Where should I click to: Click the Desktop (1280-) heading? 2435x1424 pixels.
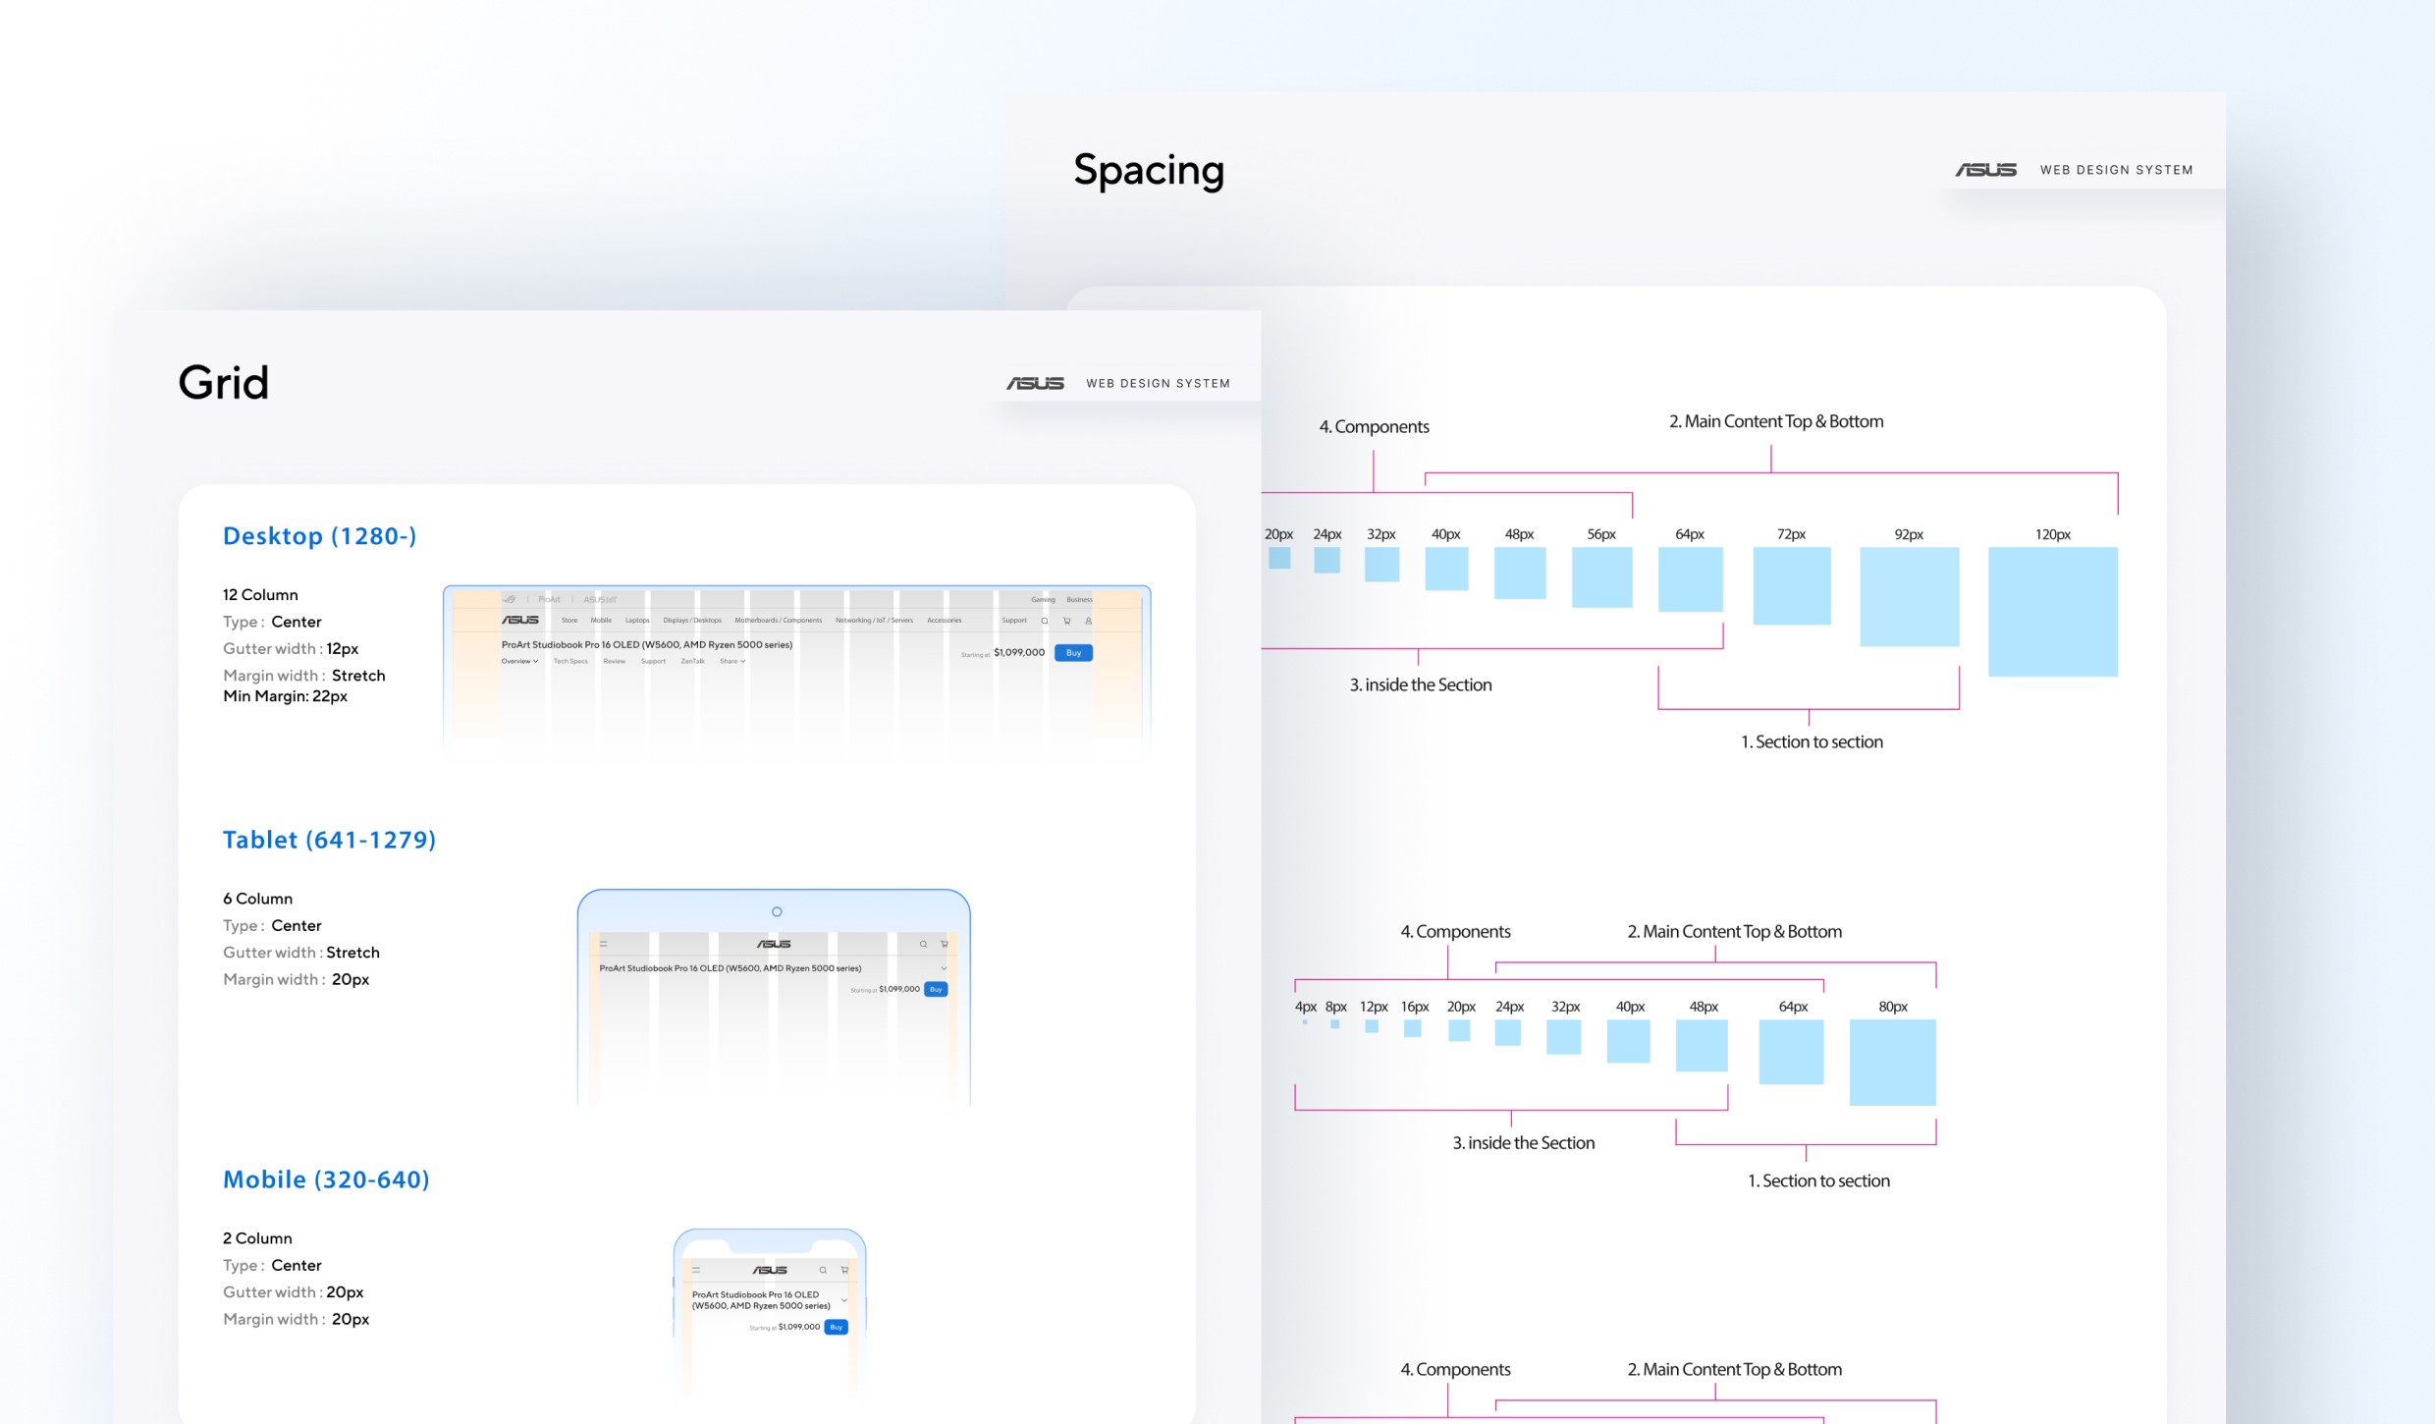click(319, 536)
